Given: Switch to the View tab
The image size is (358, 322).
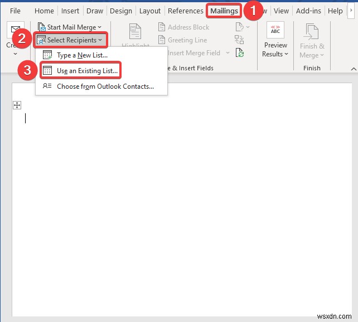Looking at the screenshot, I should coord(281,11).
